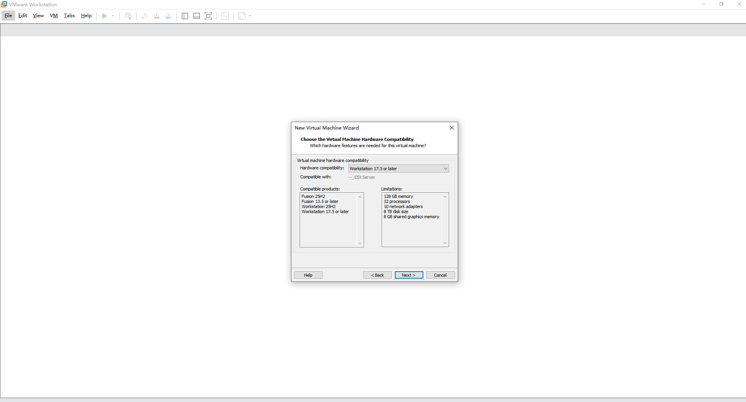Click '10 network adapters' in Limitations
This screenshot has width=746, height=402.
point(403,206)
